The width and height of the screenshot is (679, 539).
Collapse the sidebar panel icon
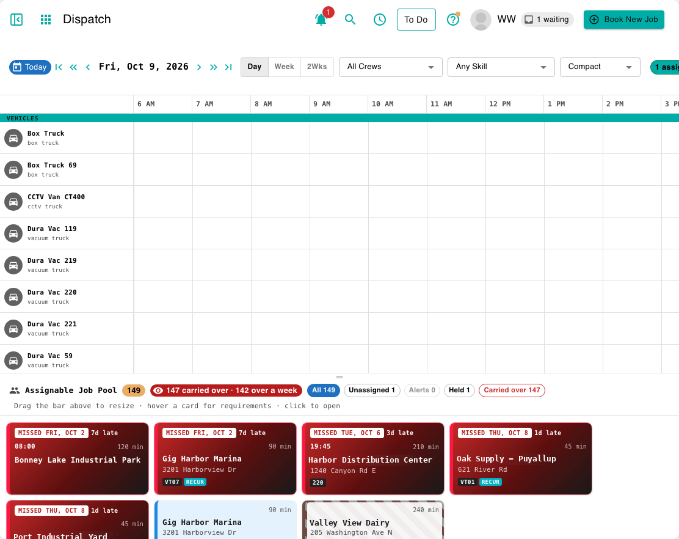point(16,20)
